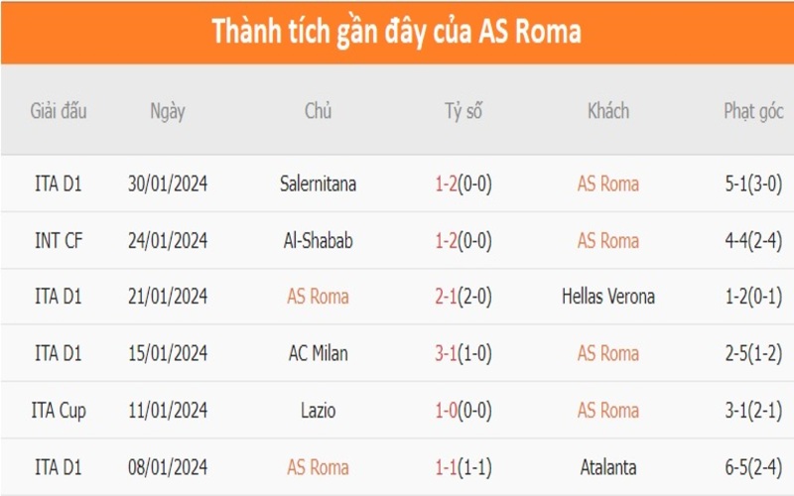Screen dimensions: 794x496
Task: Select the Hellas Verona away team
Action: [x=607, y=297]
